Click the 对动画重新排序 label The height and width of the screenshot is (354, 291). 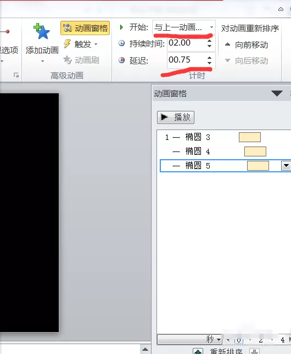pos(250,28)
